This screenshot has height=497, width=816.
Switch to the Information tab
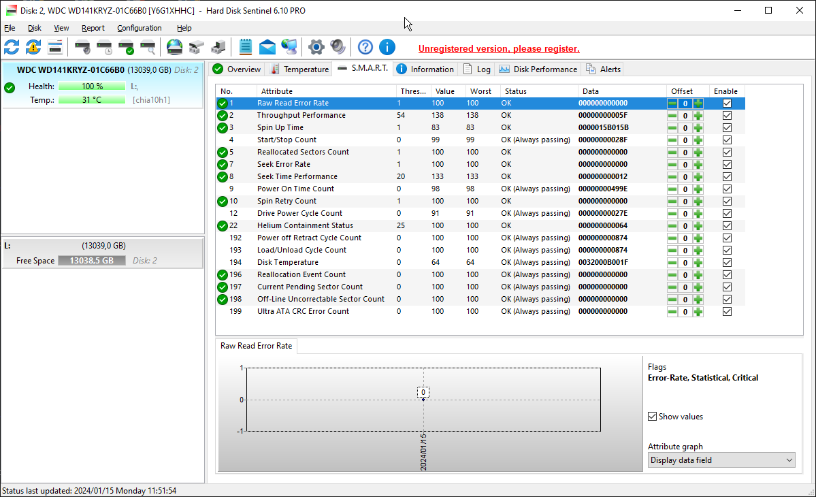425,69
